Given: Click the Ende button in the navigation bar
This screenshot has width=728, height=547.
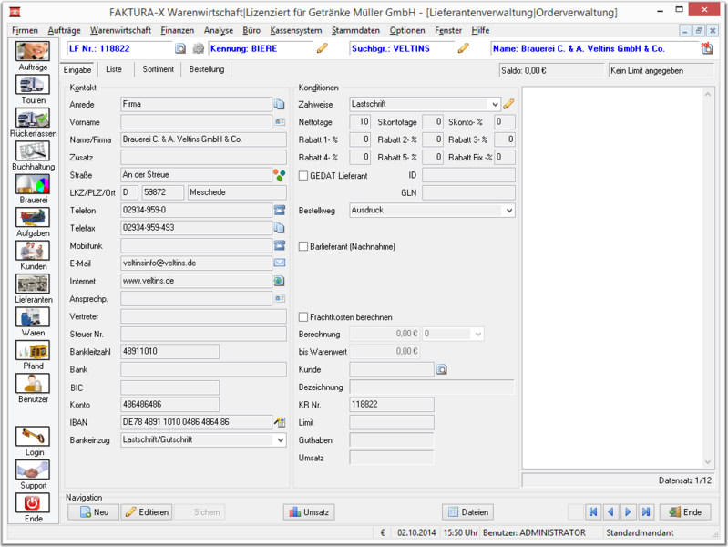Looking at the screenshot, I should (x=685, y=512).
